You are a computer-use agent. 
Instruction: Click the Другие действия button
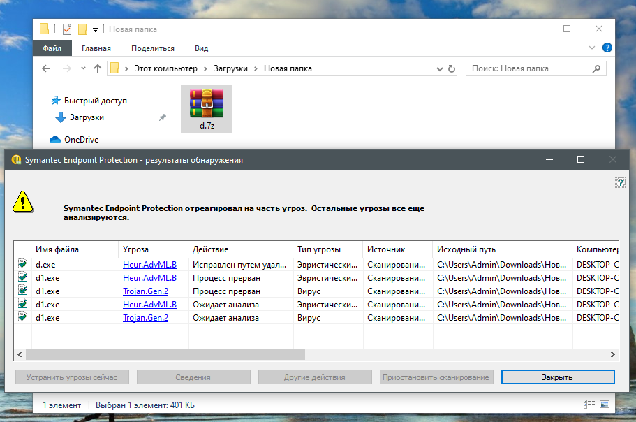click(315, 377)
